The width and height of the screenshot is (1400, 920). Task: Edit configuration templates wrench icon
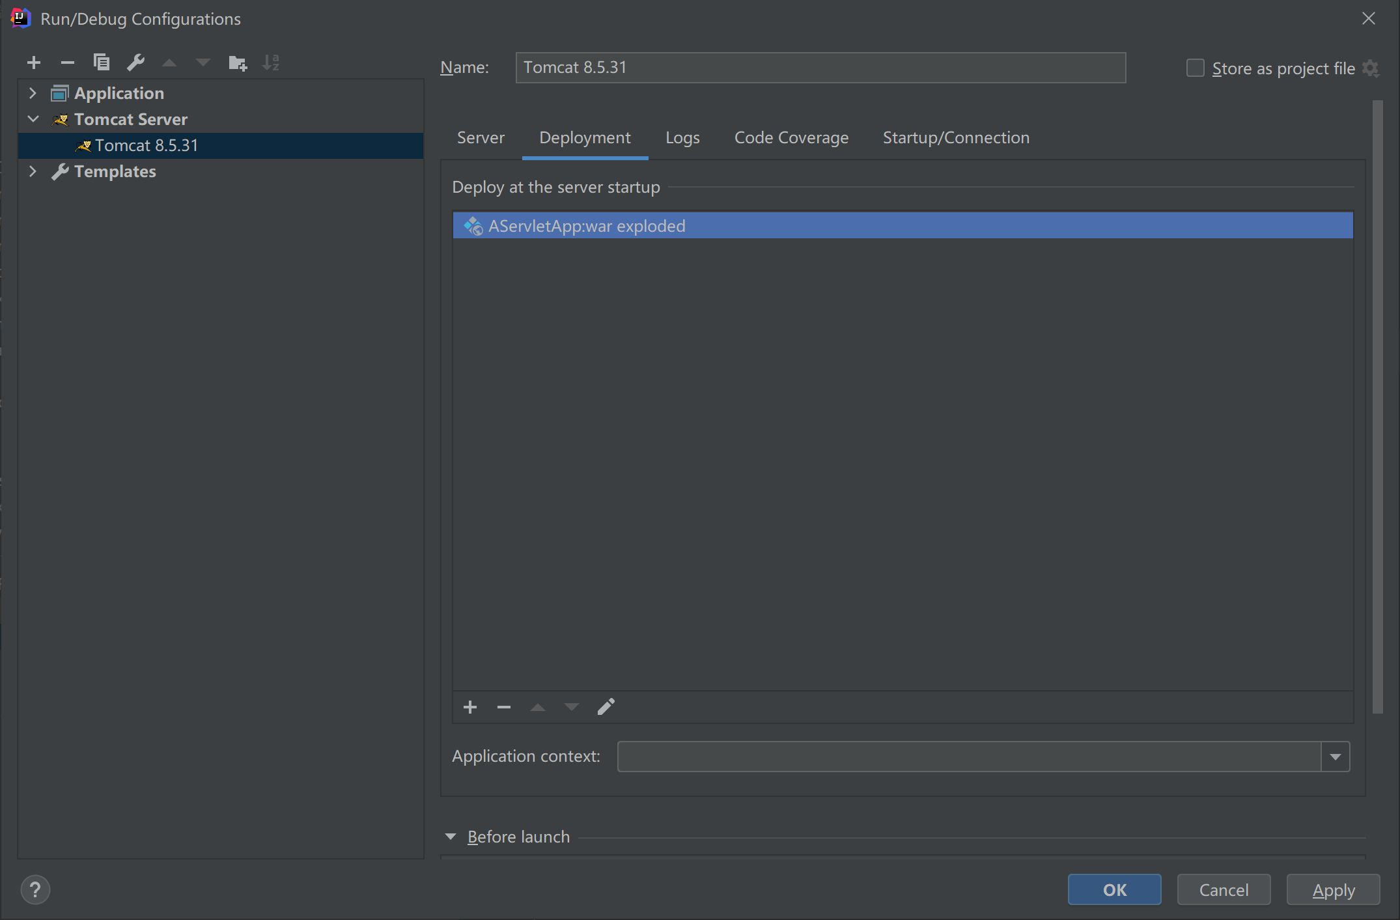coord(135,63)
